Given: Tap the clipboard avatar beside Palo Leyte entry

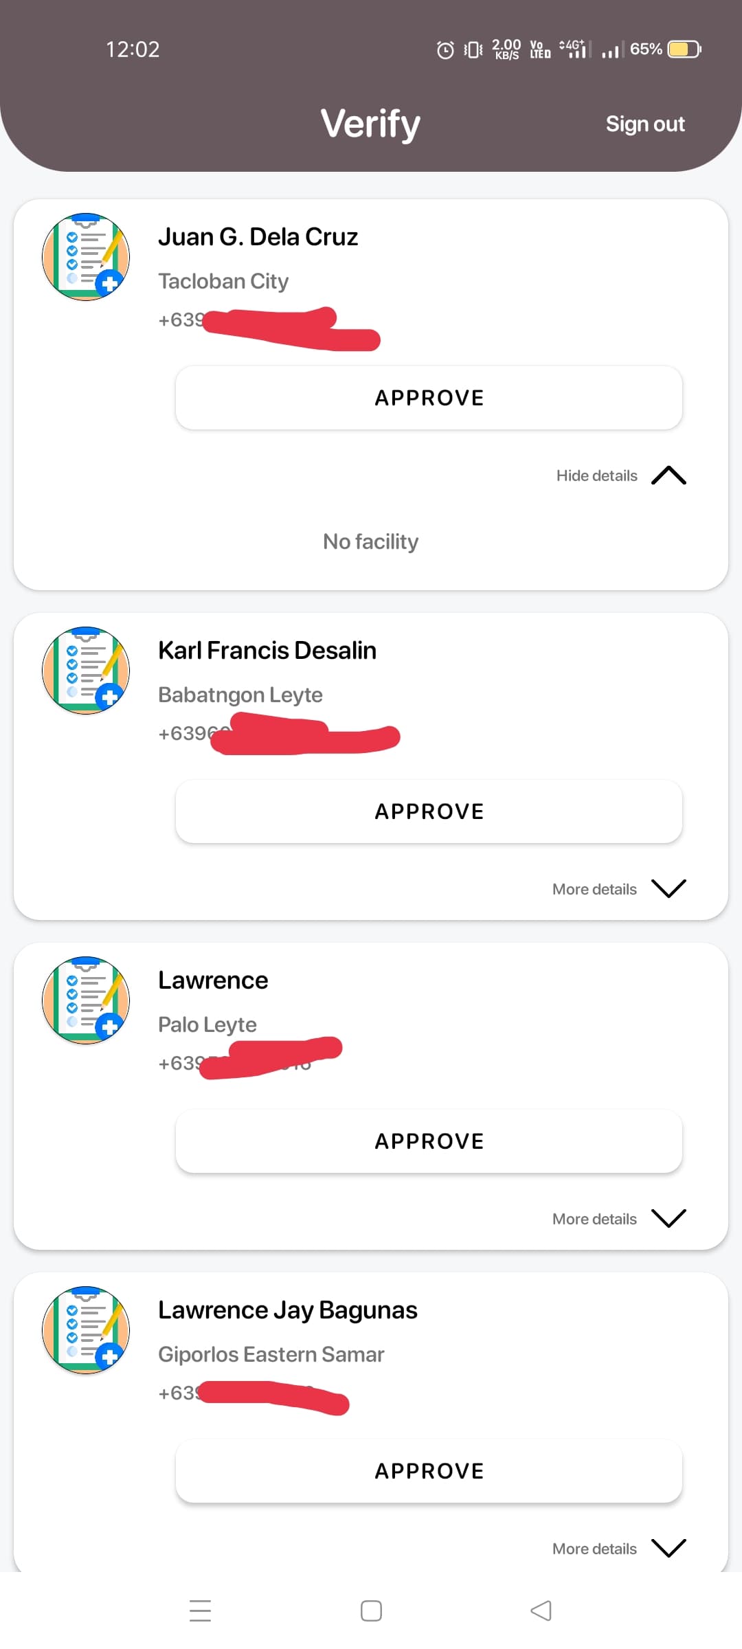Looking at the screenshot, I should [86, 1000].
